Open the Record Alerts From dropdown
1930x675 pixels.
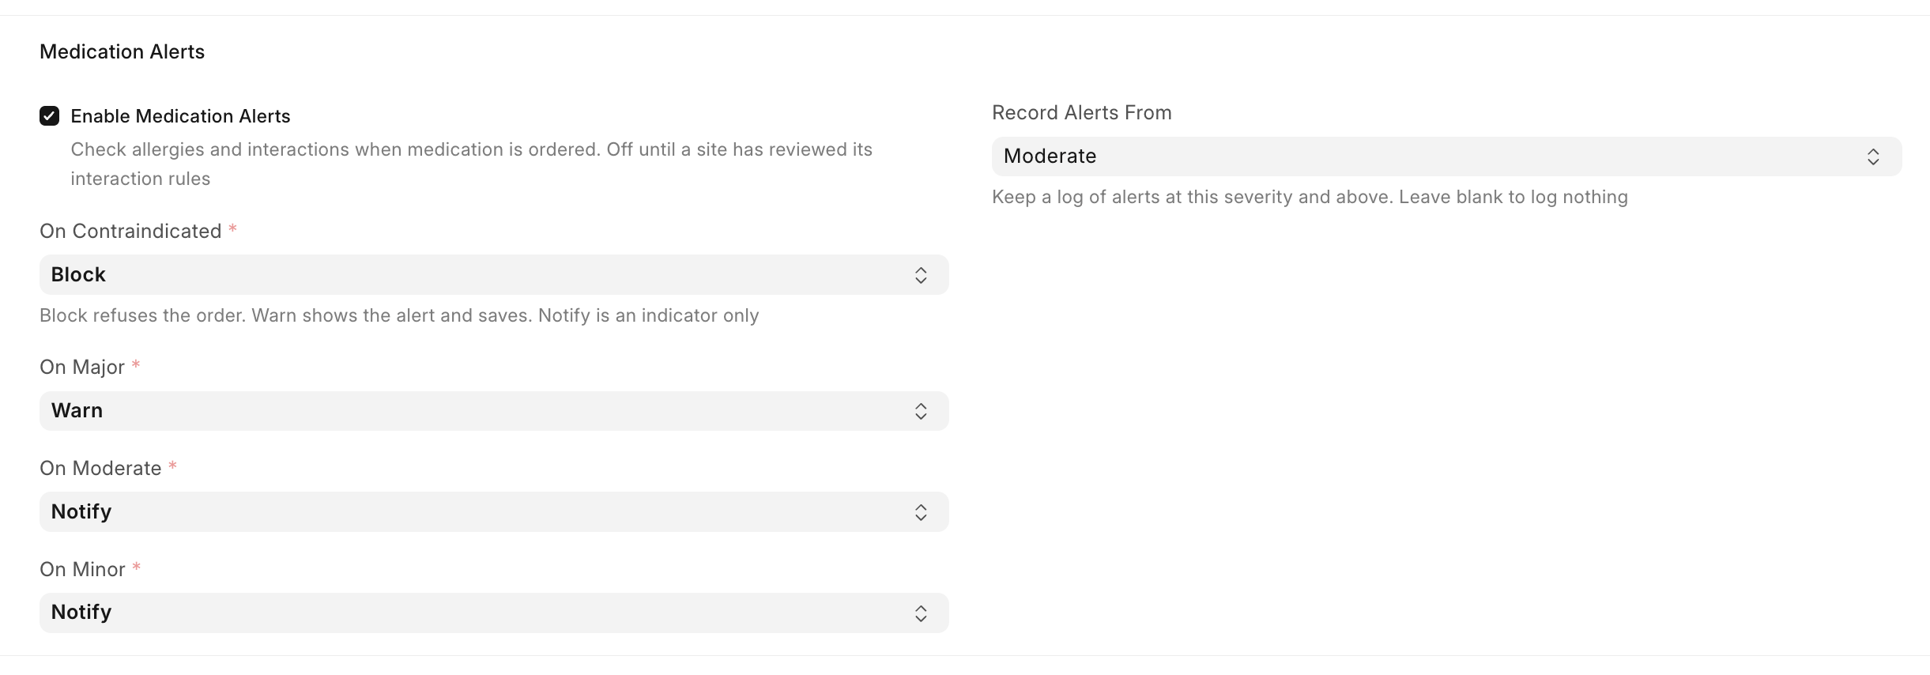(1446, 156)
